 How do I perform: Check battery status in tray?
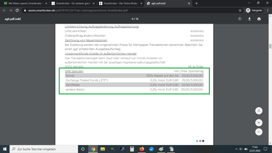pyautogui.click(x=246, y=149)
